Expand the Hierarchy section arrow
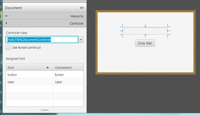 pyautogui.click(x=6, y=16)
